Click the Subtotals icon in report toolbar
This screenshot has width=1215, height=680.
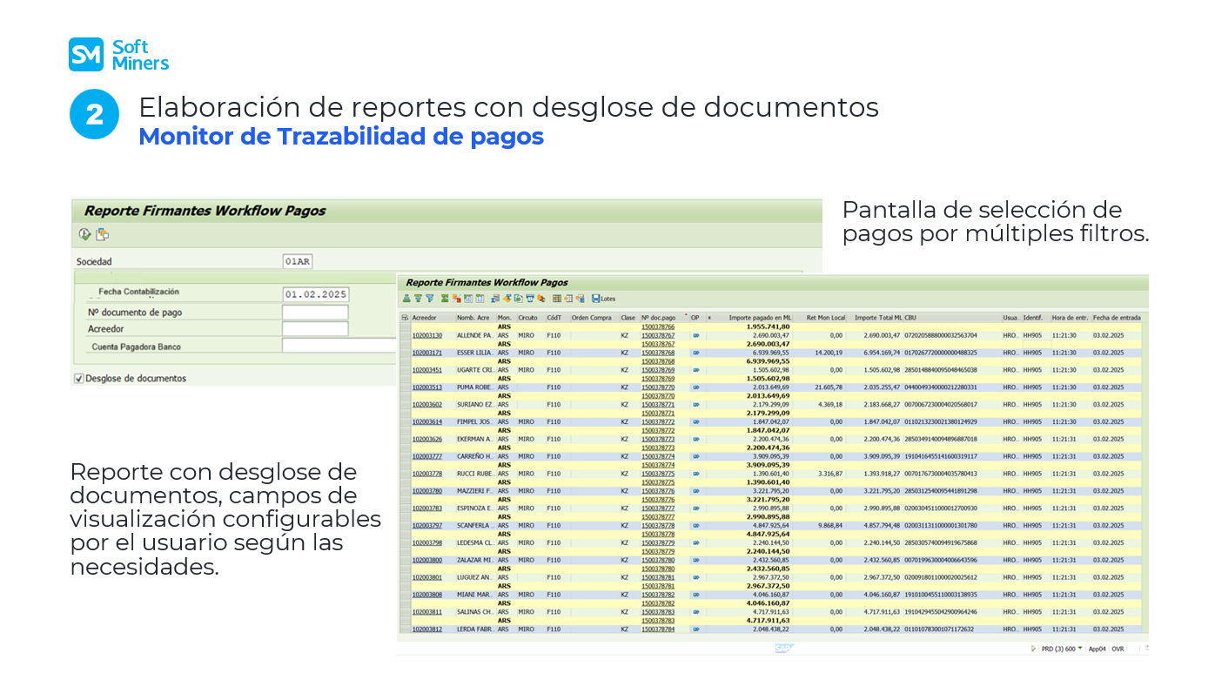pos(457,299)
